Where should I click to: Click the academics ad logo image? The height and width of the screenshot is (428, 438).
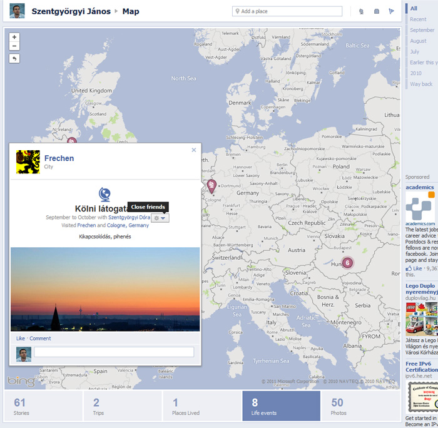pyautogui.click(x=420, y=206)
